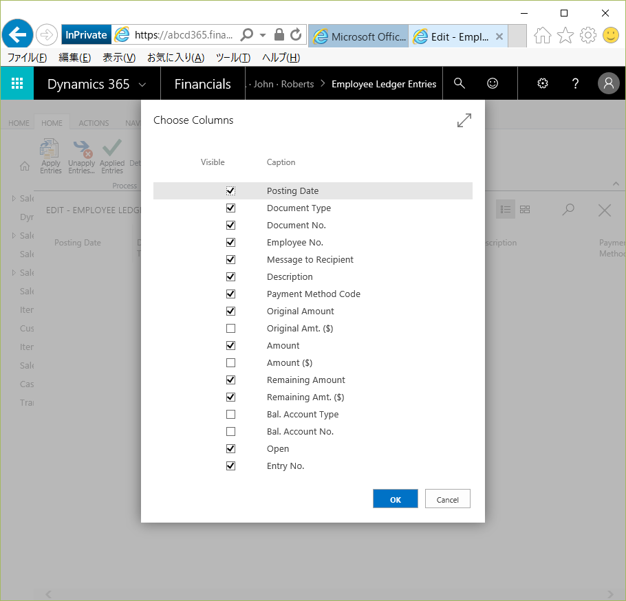Click the browser address URL field
Image resolution: width=626 pixels, height=601 pixels.
[x=184, y=35]
